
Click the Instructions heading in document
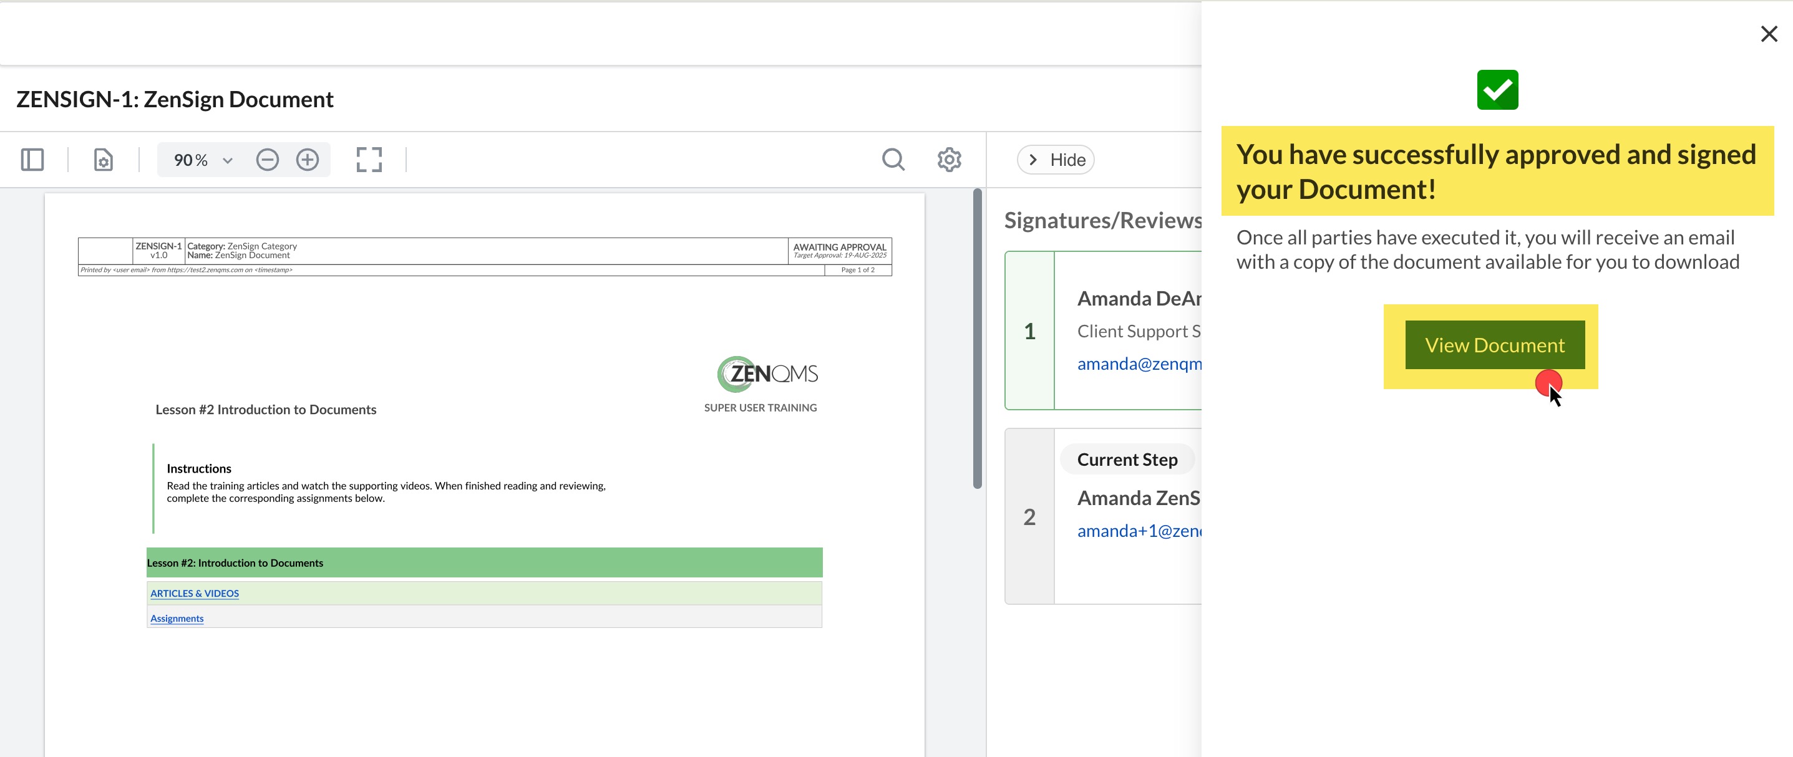(199, 469)
